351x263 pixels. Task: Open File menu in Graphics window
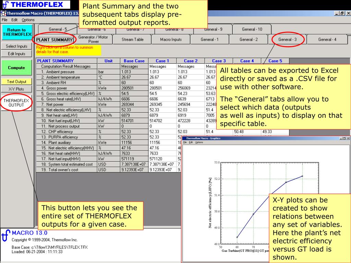coord(185,142)
